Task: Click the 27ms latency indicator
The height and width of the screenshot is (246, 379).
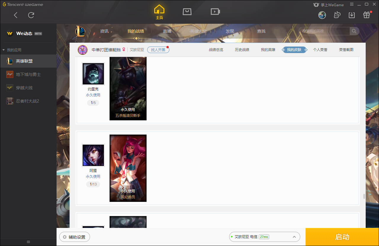Action: tap(264, 237)
